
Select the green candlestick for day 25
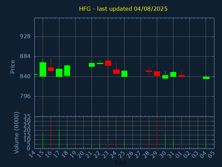click(124, 74)
